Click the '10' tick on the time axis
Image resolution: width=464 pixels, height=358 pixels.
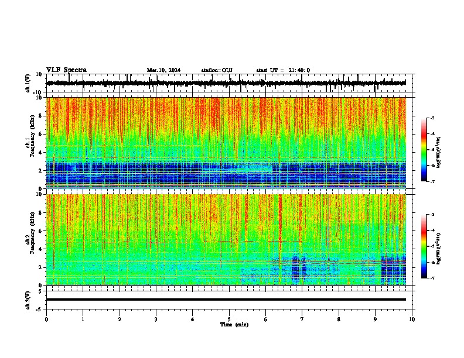tap(412, 319)
